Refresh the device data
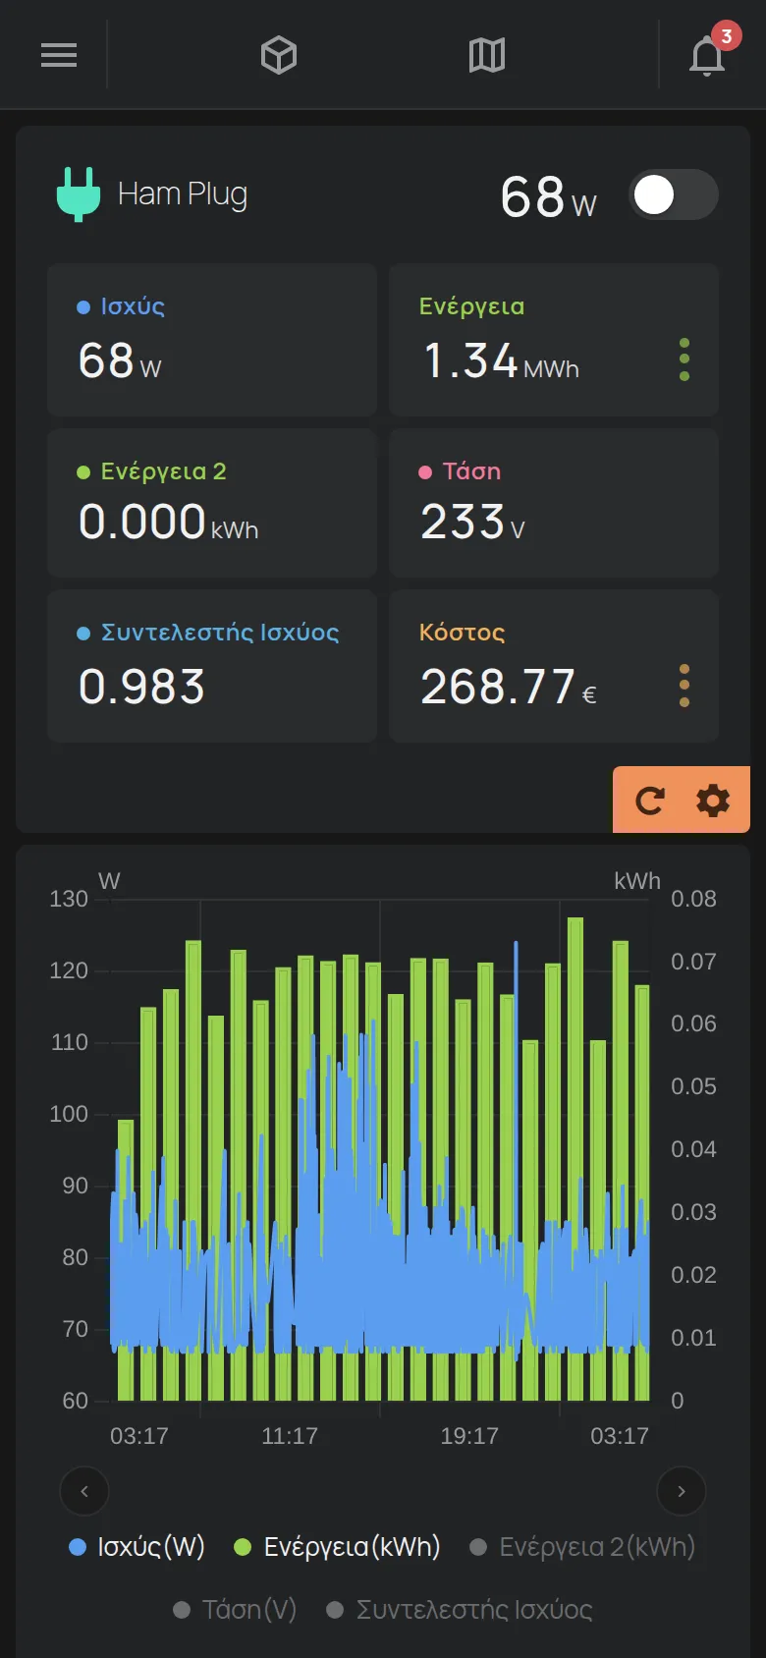This screenshot has height=1658, width=766. point(649,801)
